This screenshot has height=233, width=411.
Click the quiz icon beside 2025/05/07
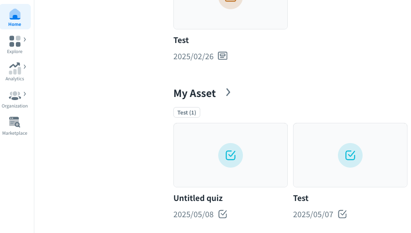pos(342,214)
